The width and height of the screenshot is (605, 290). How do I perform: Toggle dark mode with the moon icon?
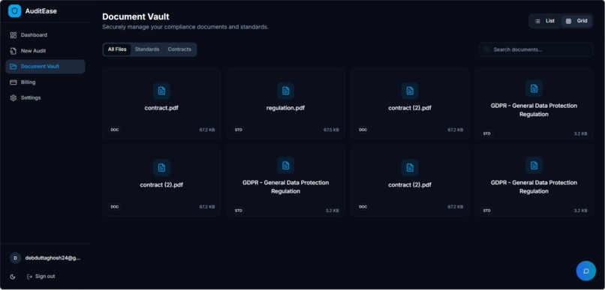point(13,277)
